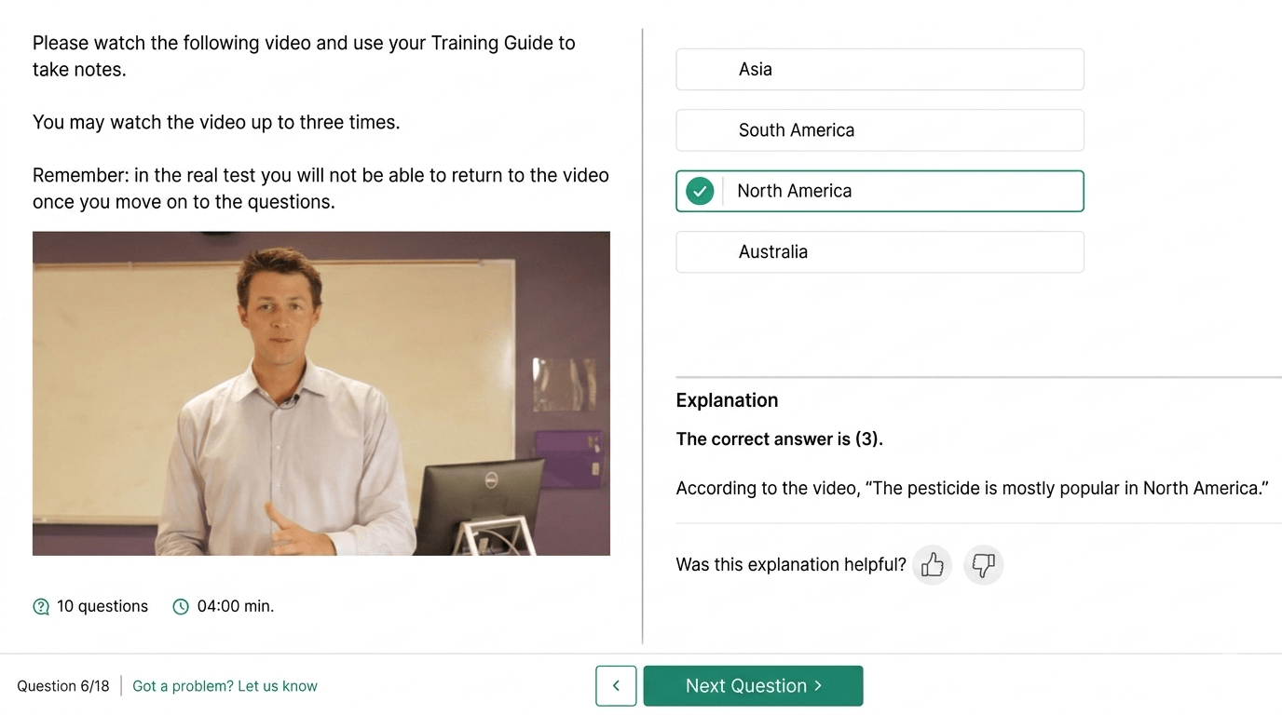Click the 'Was this explanation helpful?' text
1282x715 pixels.
[791, 564]
